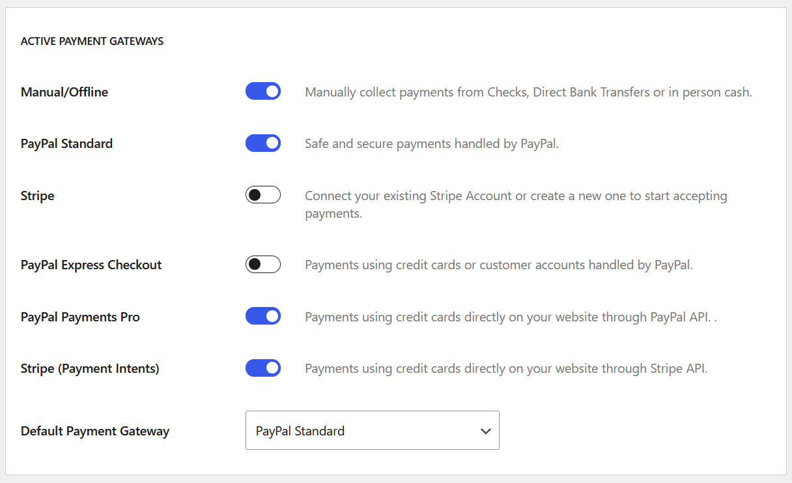Turn off the PayPal Standard toggle

[x=262, y=143]
